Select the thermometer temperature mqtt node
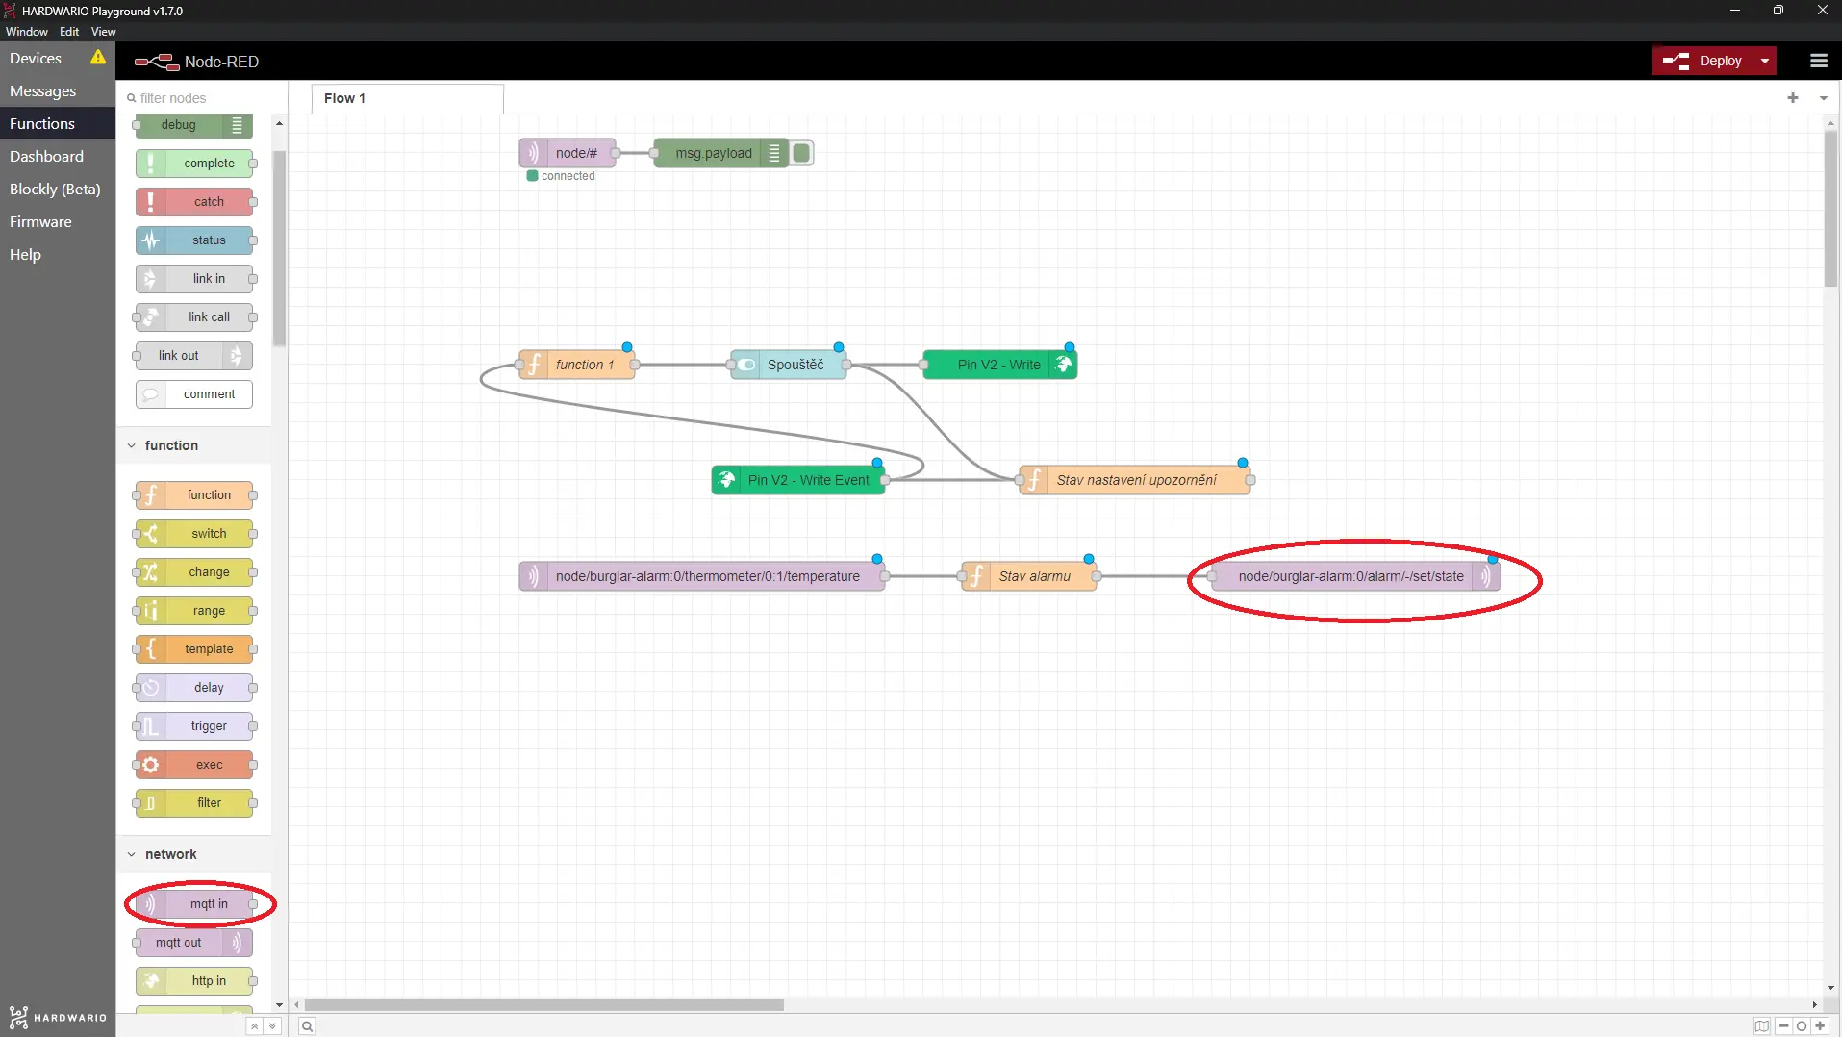The height and width of the screenshot is (1037, 1842). 702,576
